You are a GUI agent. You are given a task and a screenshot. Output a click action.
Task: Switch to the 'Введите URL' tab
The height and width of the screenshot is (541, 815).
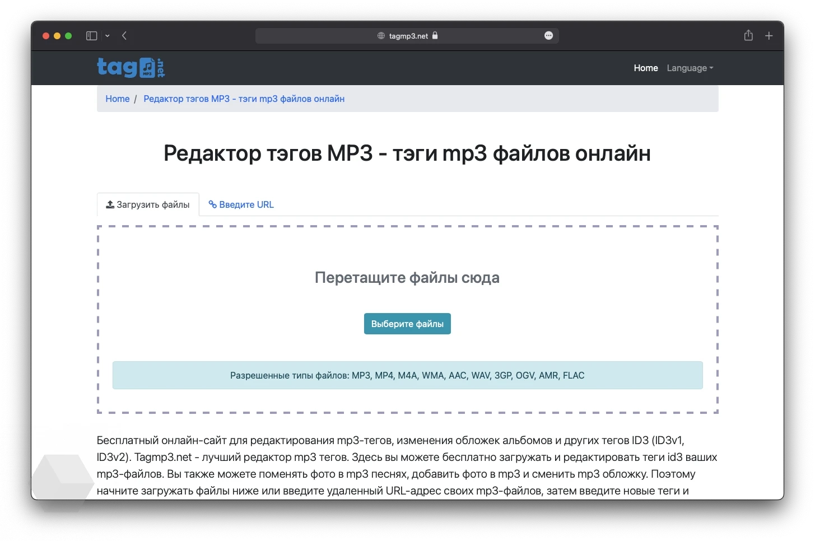241,204
